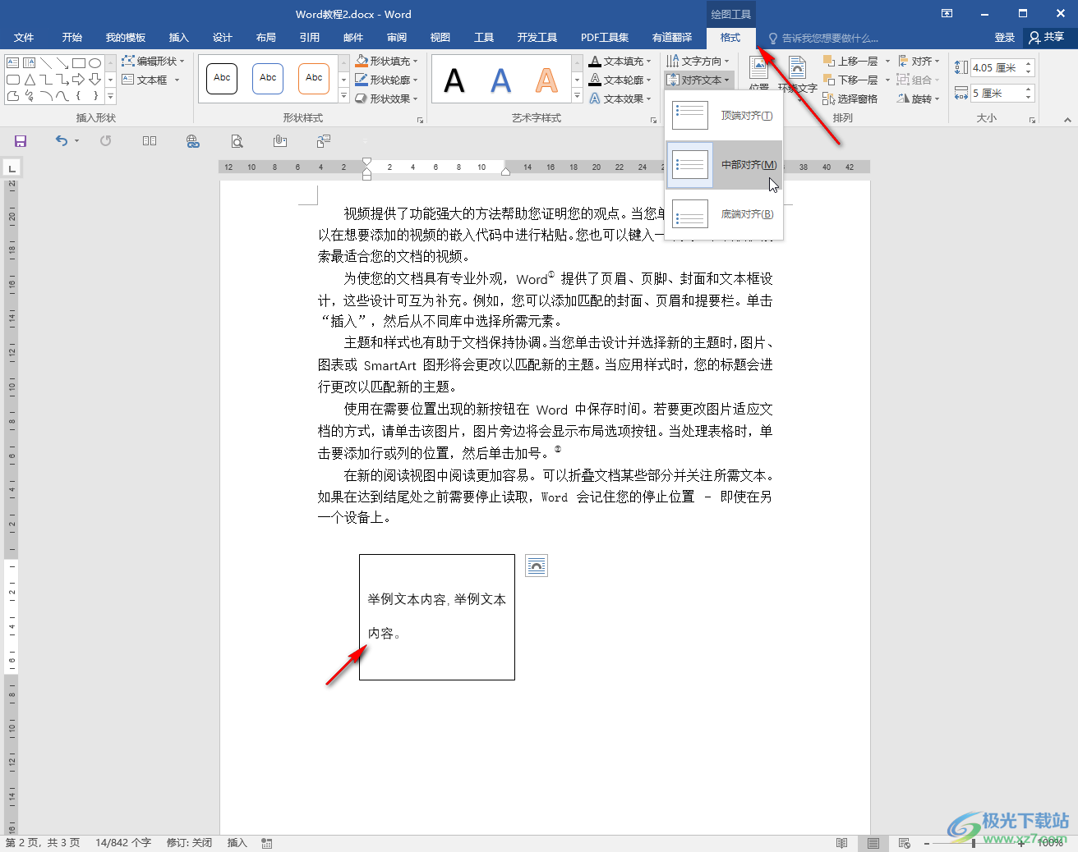Image resolution: width=1078 pixels, height=852 pixels.
Task: Click the paperclip attachment icon in toolbar
Action: pyautogui.click(x=280, y=141)
